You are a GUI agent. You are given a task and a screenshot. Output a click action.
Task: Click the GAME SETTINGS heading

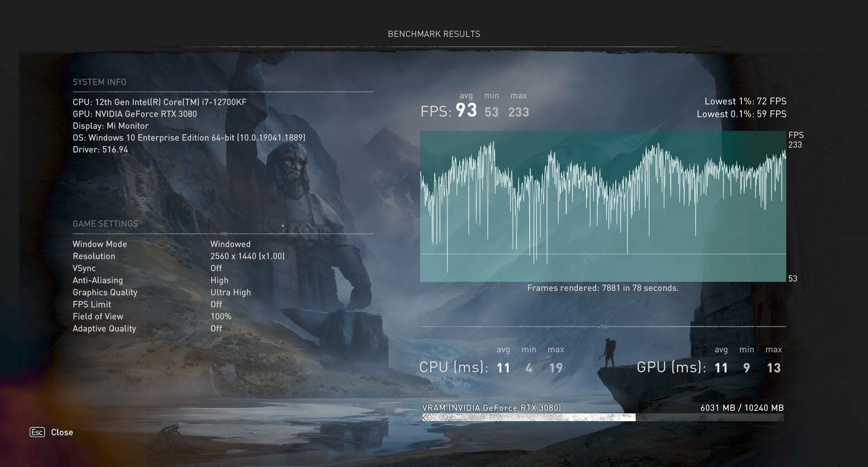[x=105, y=224]
